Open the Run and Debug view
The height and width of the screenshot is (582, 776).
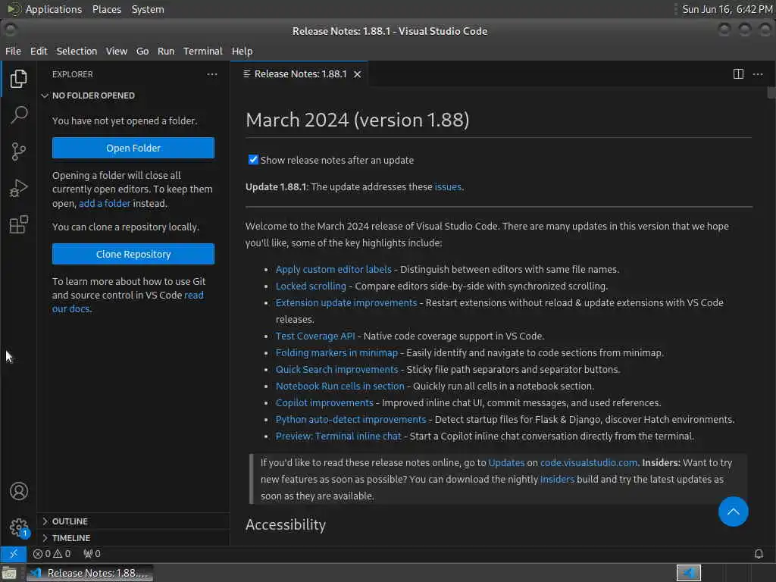18,188
